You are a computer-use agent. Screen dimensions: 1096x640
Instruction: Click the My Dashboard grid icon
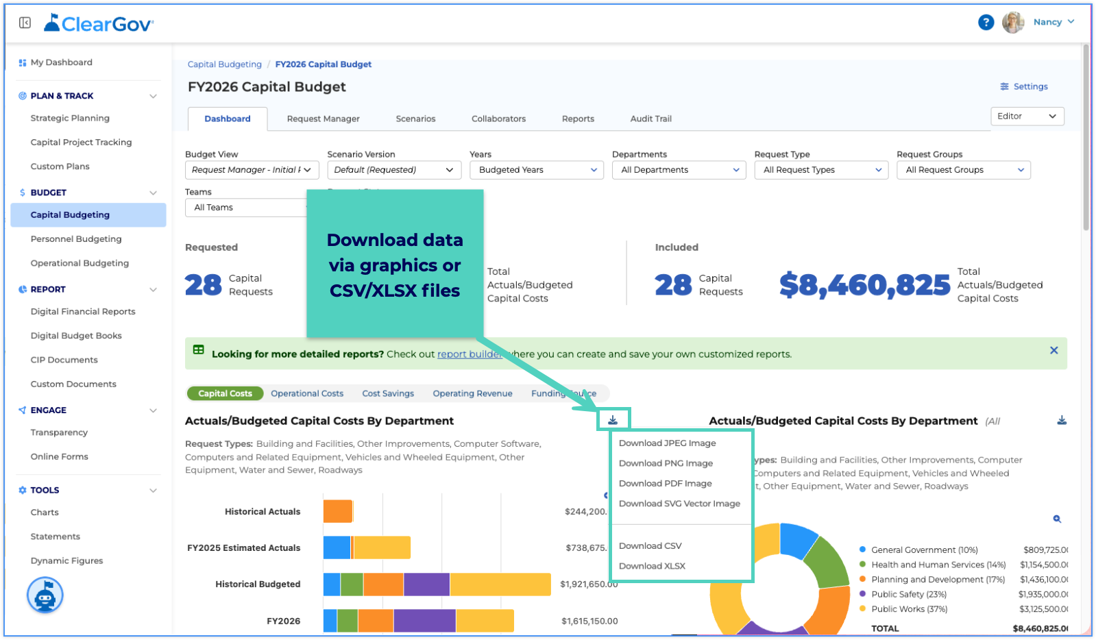tap(23, 62)
